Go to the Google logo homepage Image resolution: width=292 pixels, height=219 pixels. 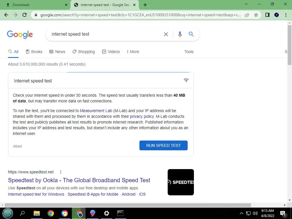coord(20,35)
